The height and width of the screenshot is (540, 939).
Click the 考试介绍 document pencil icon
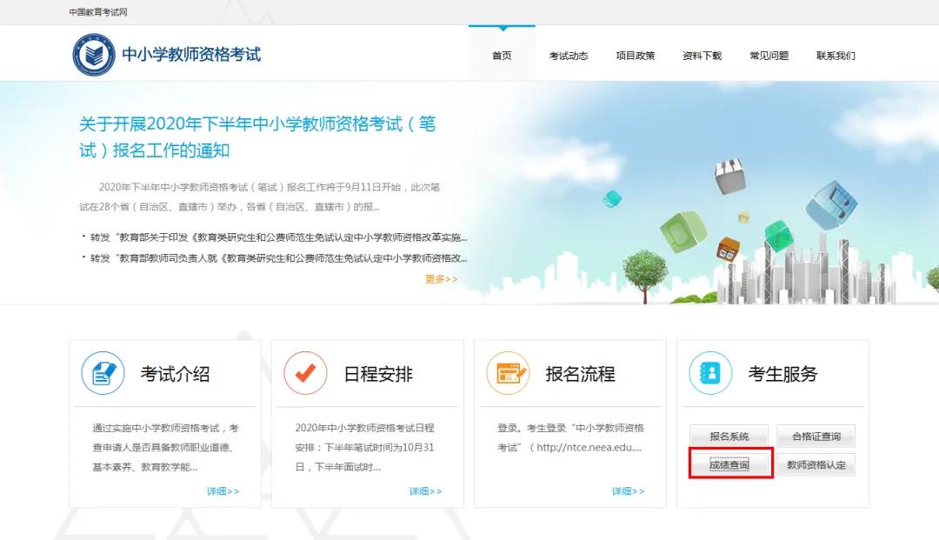point(103,374)
